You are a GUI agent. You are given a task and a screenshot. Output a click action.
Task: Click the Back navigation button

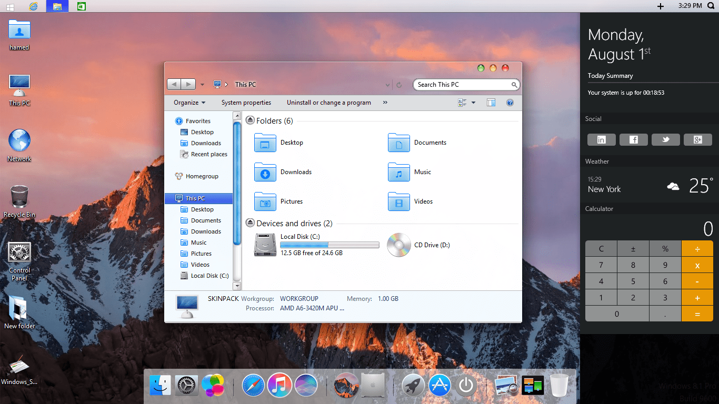pyautogui.click(x=174, y=84)
